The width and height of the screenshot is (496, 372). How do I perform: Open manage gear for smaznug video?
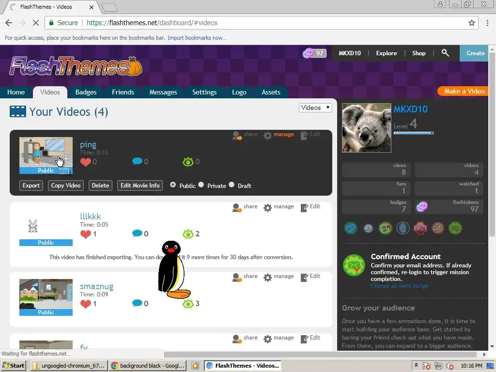tap(267, 278)
